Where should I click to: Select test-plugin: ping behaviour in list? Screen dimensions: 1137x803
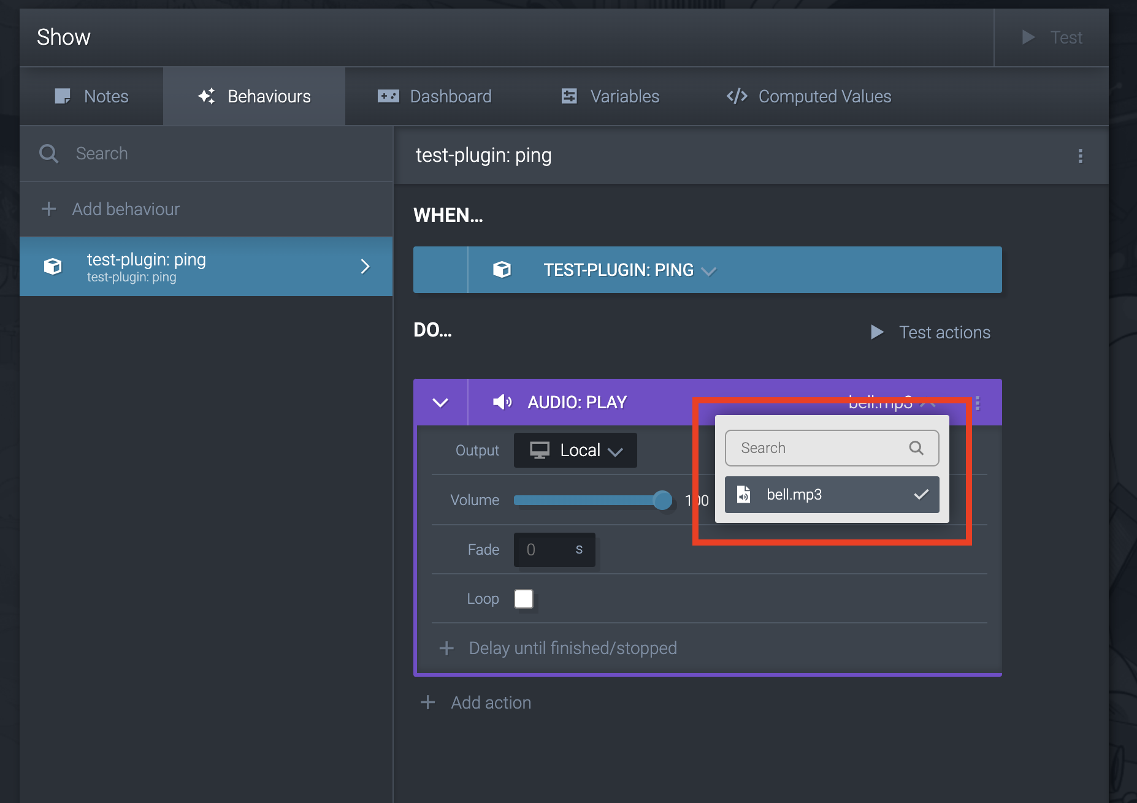point(206,267)
